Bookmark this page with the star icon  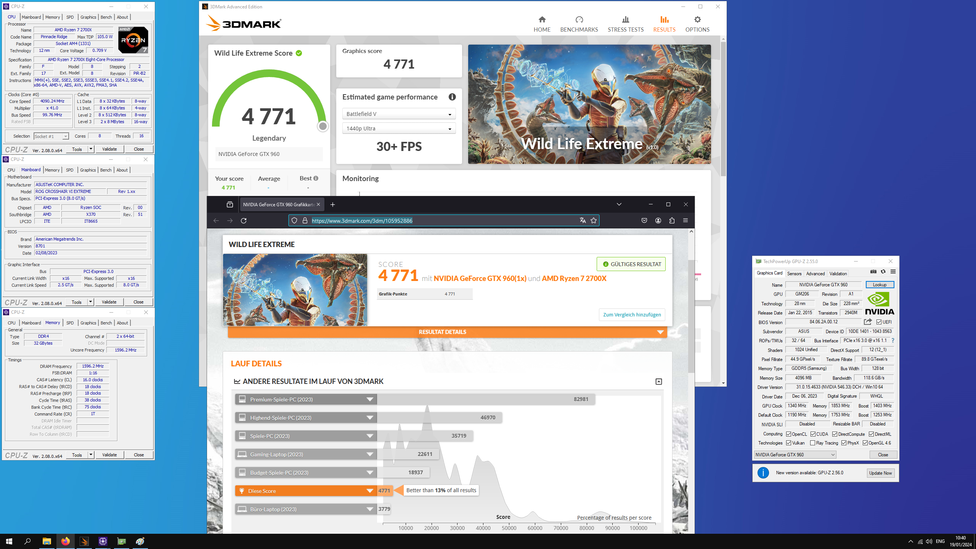coord(594,220)
